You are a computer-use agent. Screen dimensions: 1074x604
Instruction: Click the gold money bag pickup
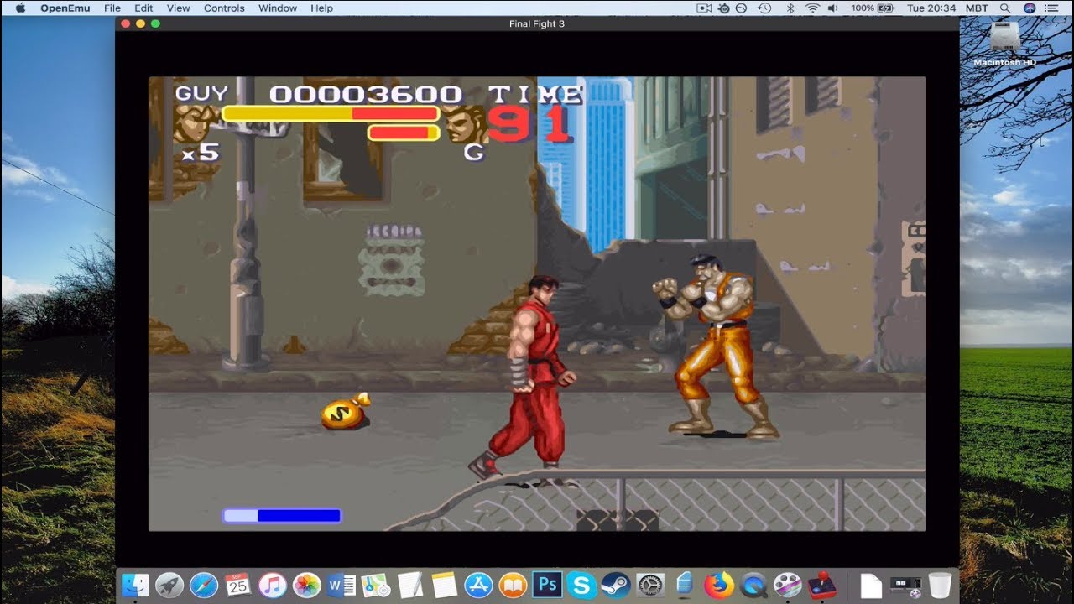(x=346, y=411)
